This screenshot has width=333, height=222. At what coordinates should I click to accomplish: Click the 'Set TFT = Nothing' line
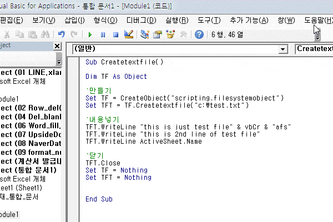[119, 178]
